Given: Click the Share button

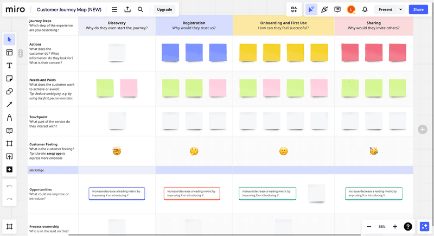Looking at the screenshot, I should point(418,9).
